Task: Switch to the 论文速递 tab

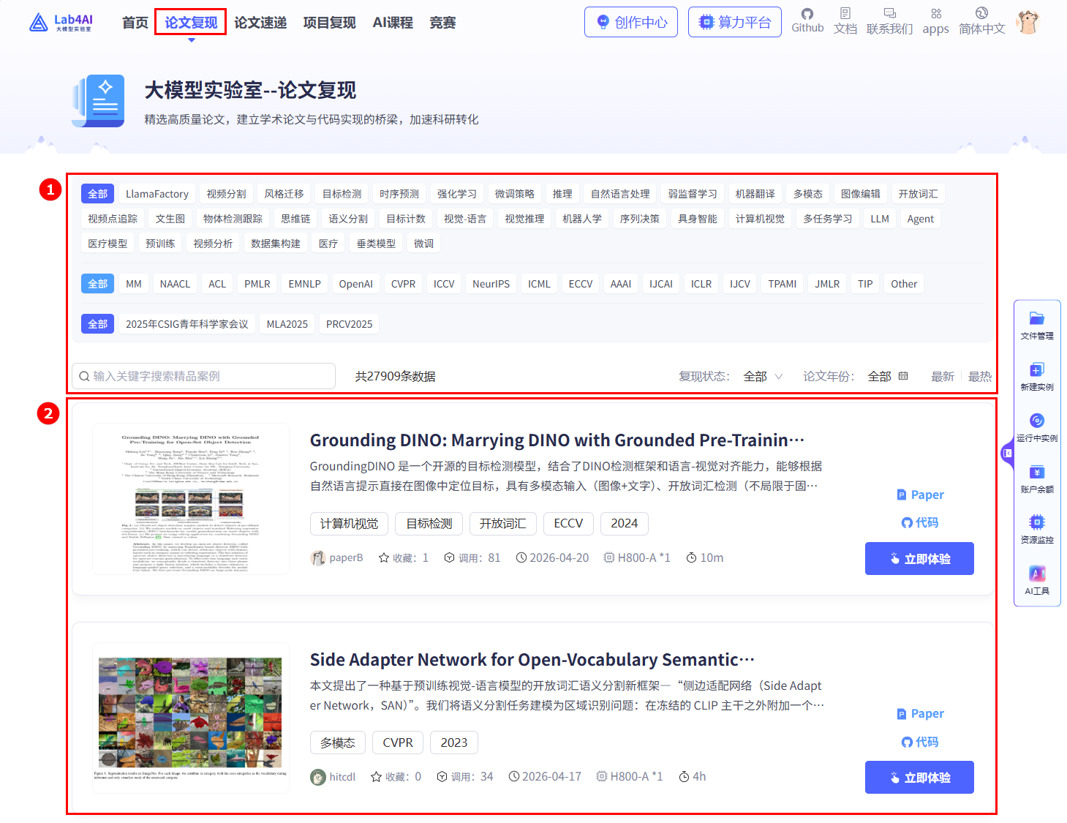Action: 260,23
